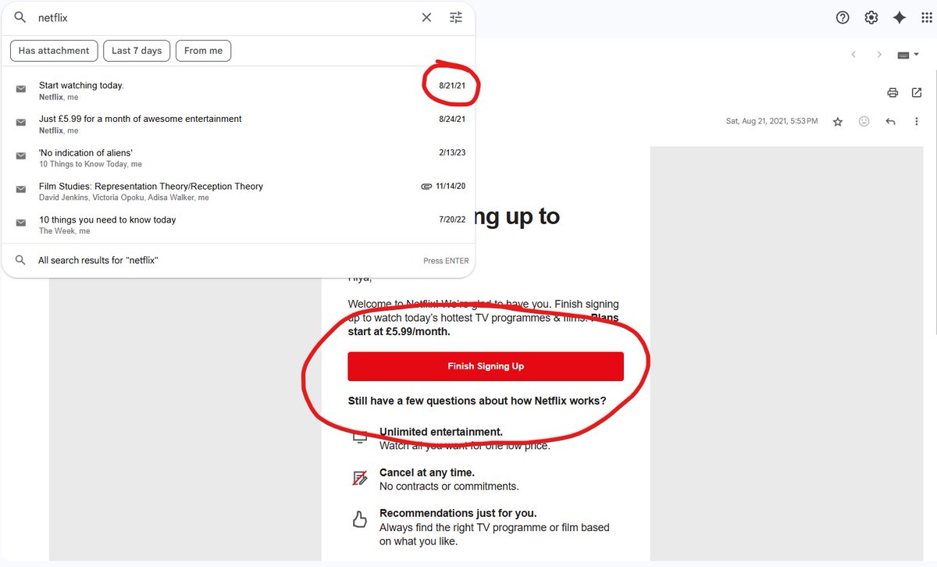Open the Support help question-mark icon
937x567 pixels.
843,17
